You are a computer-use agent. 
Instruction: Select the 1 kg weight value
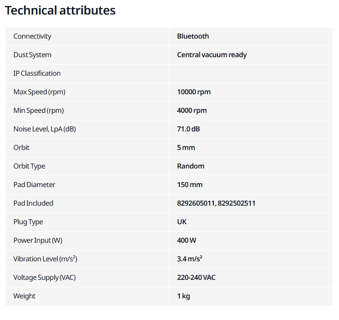coord(183,296)
